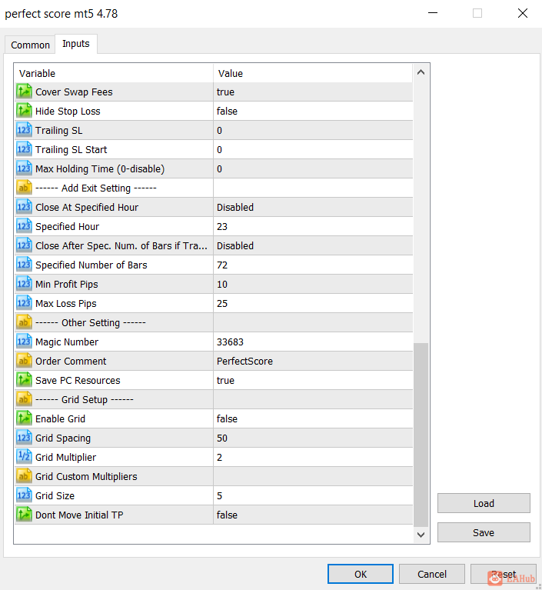
Task: Click the boolean icon beside Cover Swap Fees
Action: pos(24,92)
